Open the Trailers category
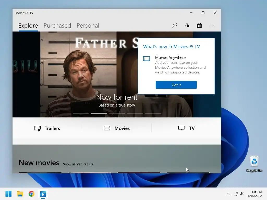 click(47, 128)
